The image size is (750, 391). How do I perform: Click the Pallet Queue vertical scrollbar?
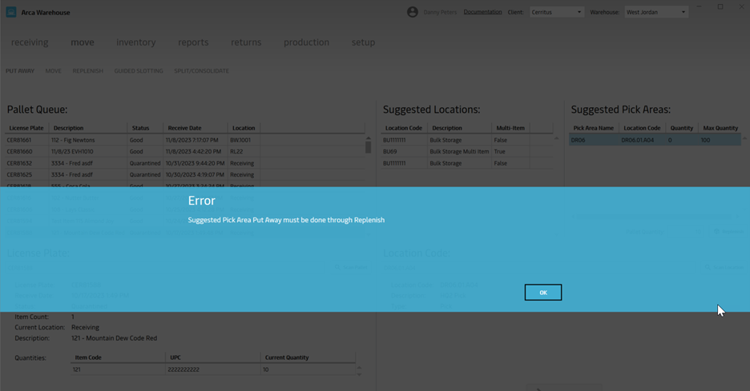tap(369, 146)
